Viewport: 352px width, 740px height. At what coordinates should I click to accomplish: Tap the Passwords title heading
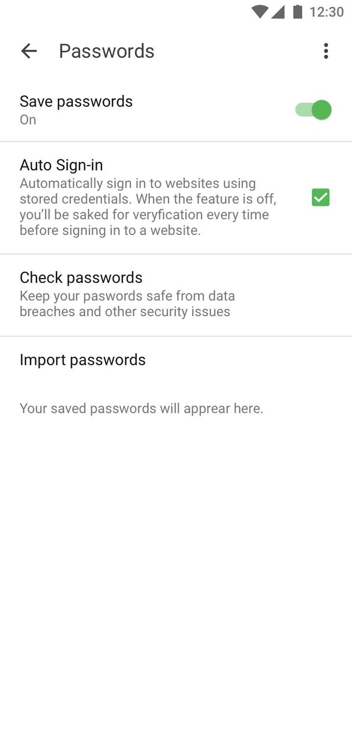106,51
